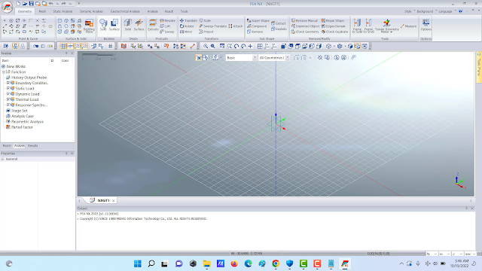This screenshot has height=271, width=482.
Task: Switch to the Result ribbon tab
Action: click(169, 11)
